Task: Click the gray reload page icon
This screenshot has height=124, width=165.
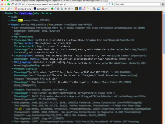Action: [x=13, y=4]
